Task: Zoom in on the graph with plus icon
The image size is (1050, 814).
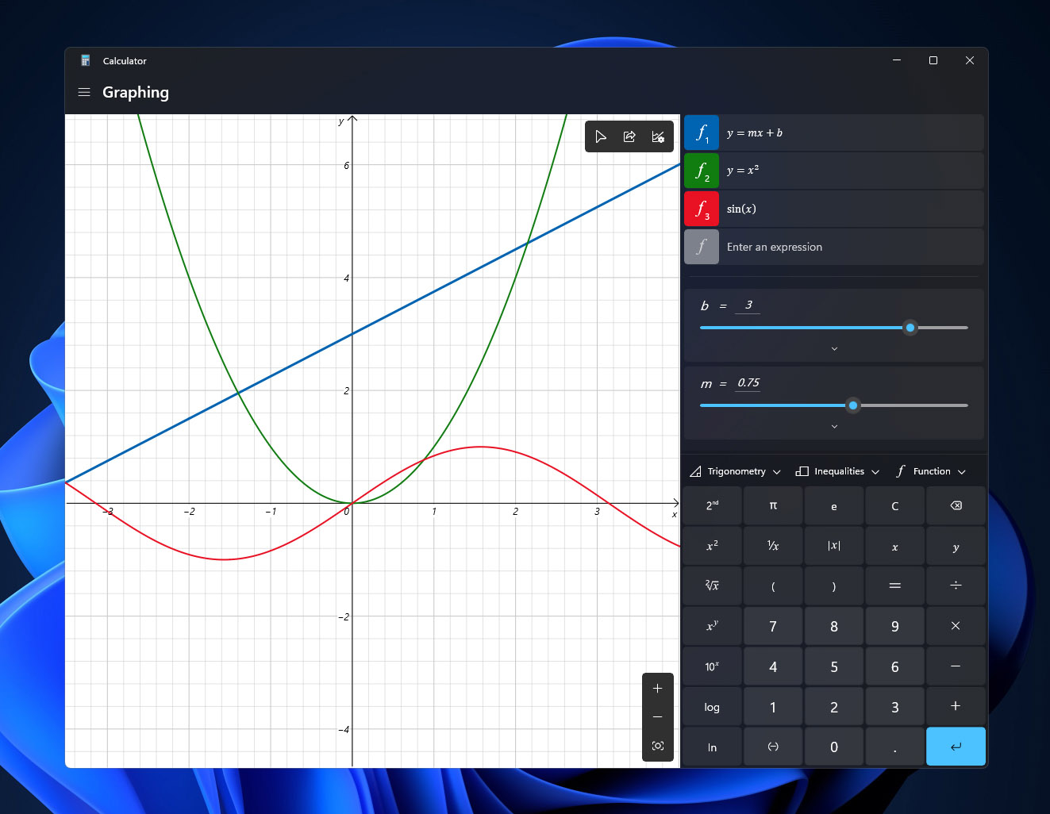Action: [657, 688]
